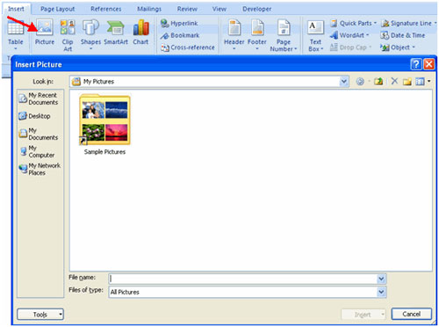Open My Computer location
The height and width of the screenshot is (327, 439).
(x=37, y=151)
